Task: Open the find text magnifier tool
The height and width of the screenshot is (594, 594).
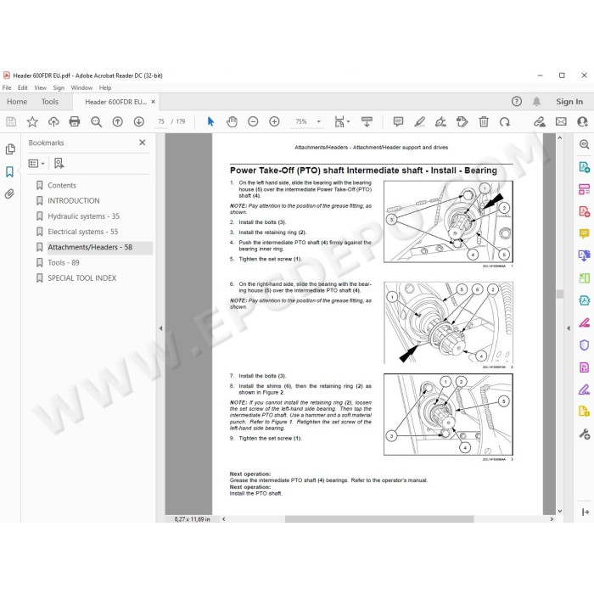Action: click(x=96, y=121)
